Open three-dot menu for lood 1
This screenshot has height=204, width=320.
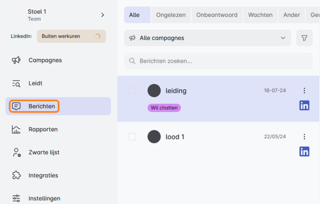click(304, 137)
